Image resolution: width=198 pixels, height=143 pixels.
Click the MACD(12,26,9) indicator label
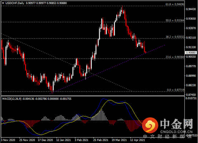[x=12, y=99]
